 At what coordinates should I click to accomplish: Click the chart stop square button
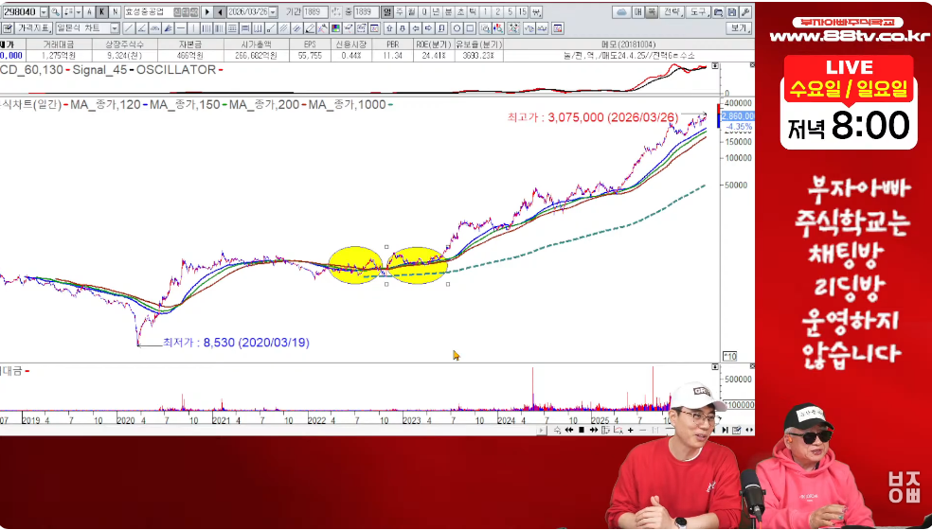tap(582, 431)
